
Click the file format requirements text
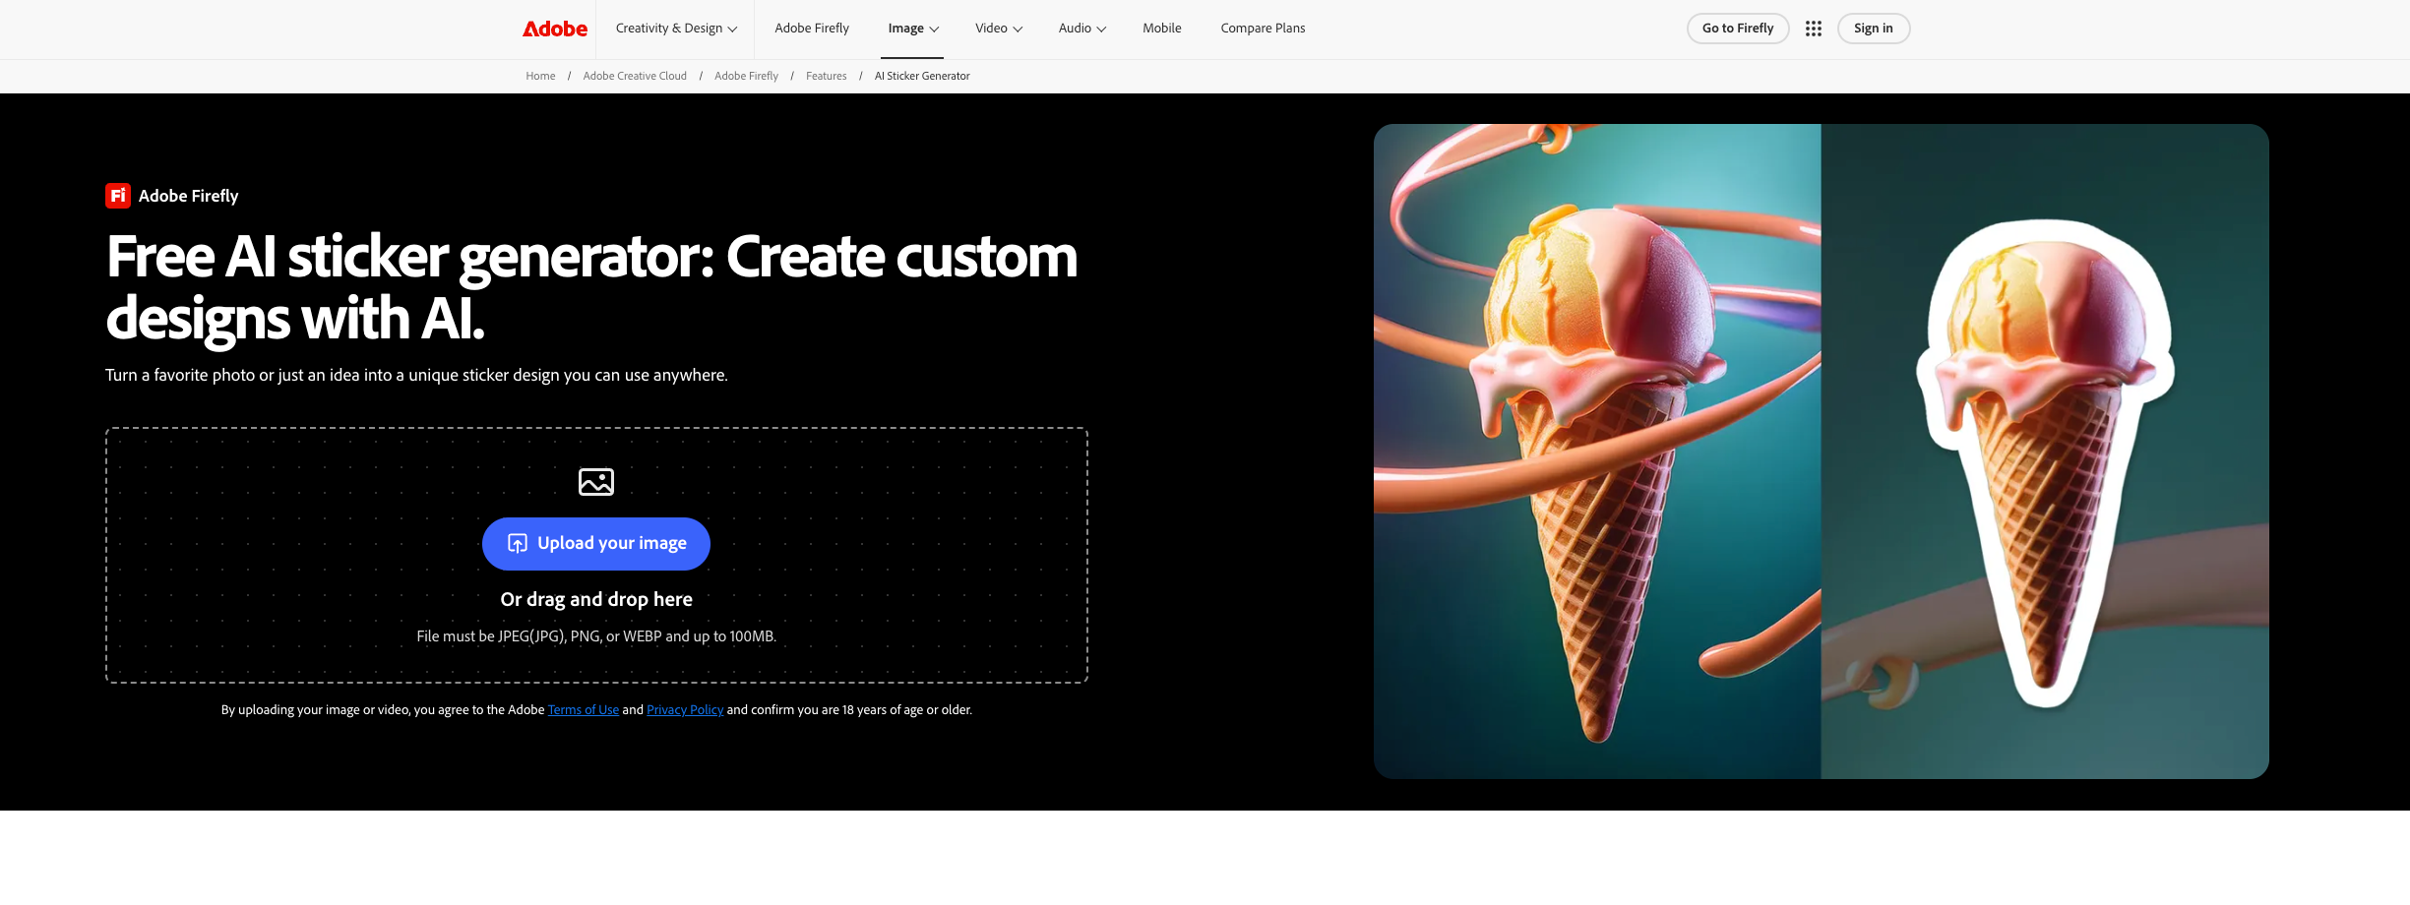[596, 636]
